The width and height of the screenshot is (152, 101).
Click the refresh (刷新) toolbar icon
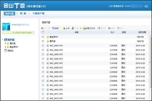[53, 28]
